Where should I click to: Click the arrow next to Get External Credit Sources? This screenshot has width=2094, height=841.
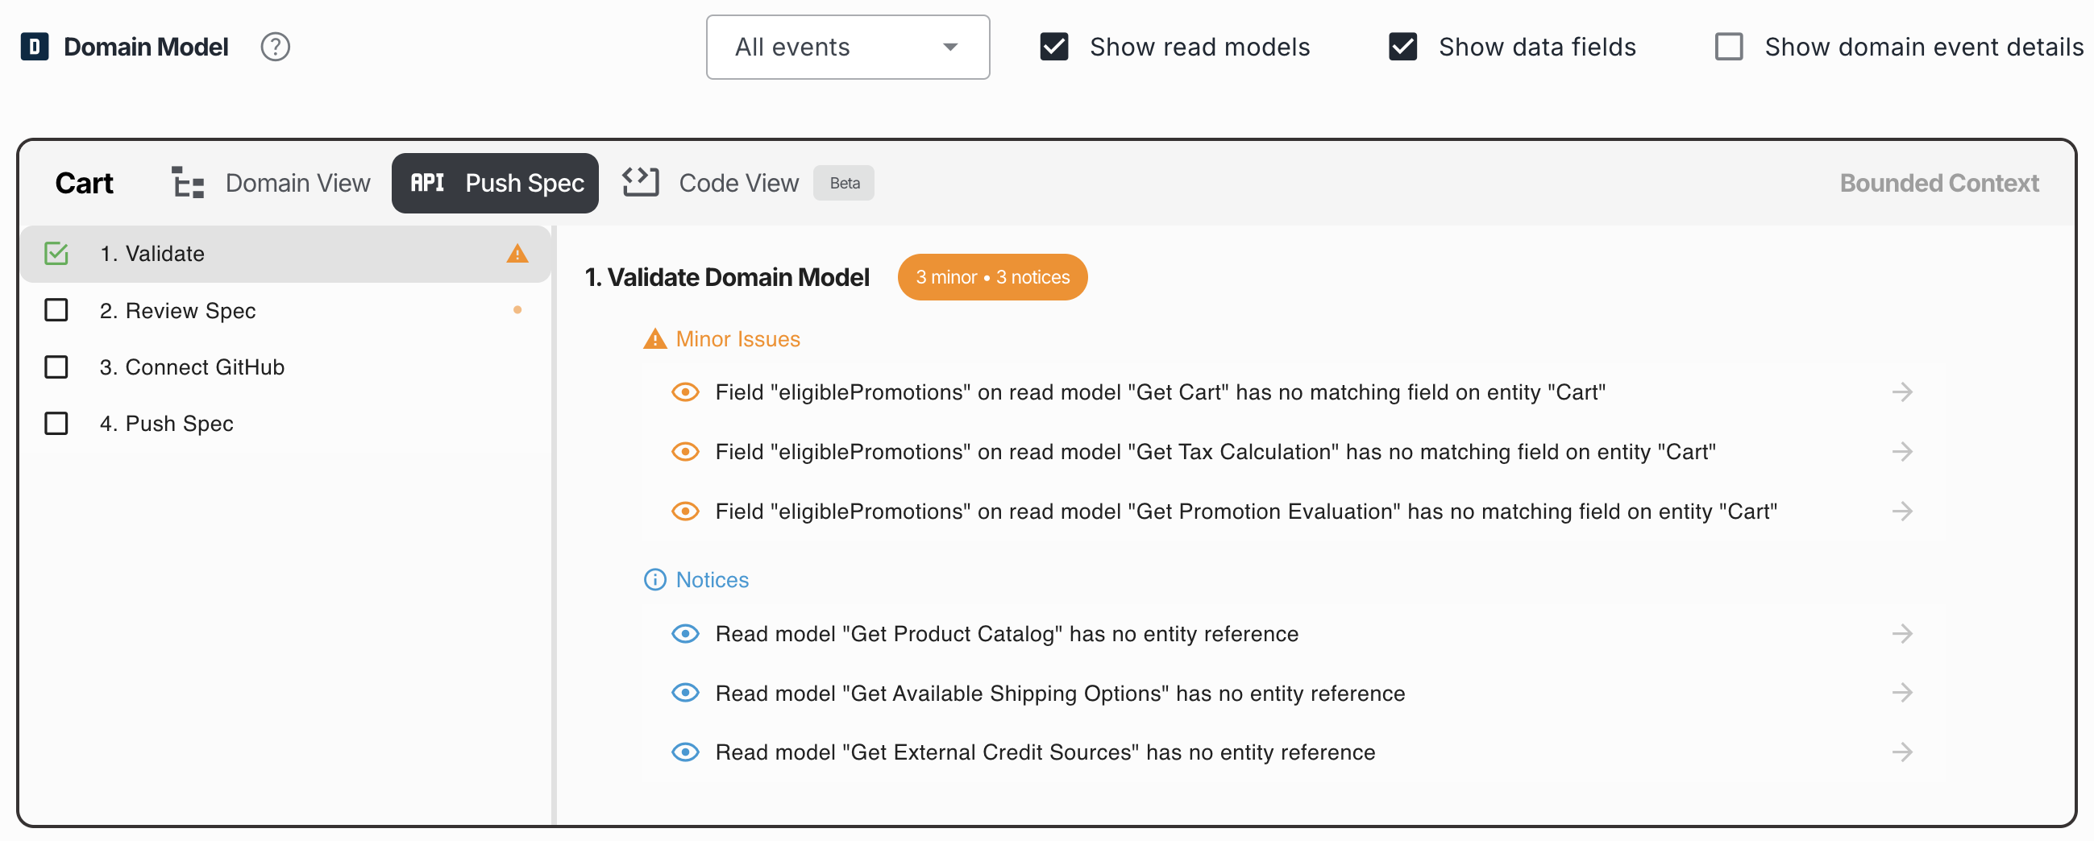(x=1901, y=752)
